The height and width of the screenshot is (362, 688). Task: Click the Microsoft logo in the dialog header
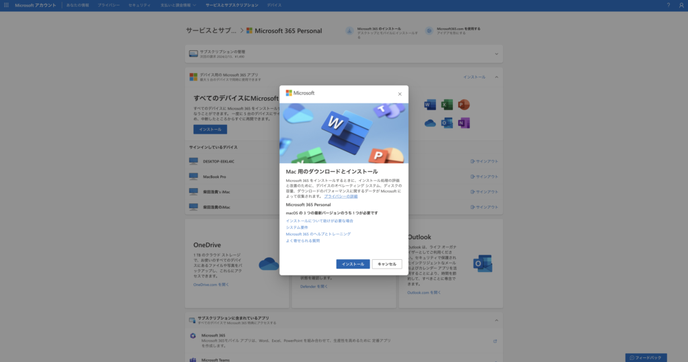pos(300,93)
